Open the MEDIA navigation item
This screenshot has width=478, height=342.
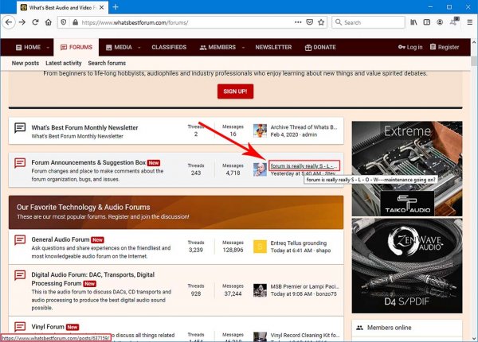coord(119,48)
